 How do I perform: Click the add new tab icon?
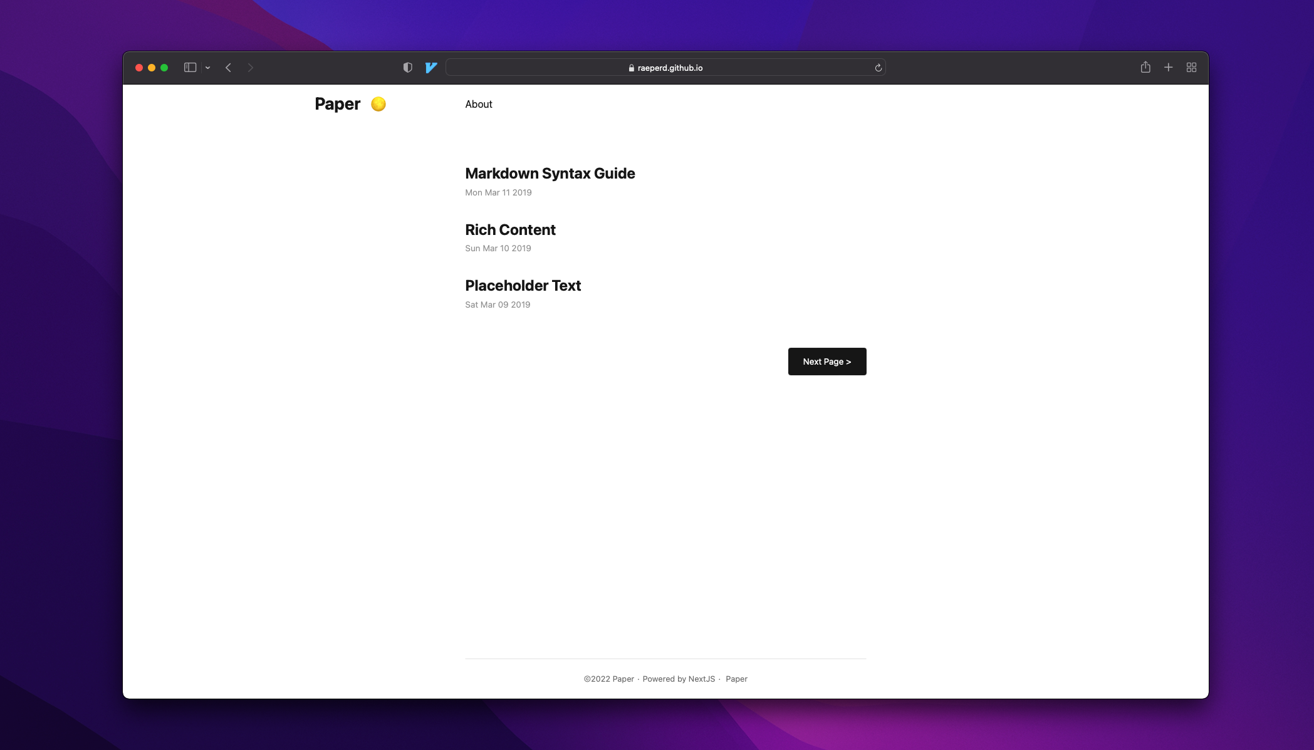(1169, 67)
